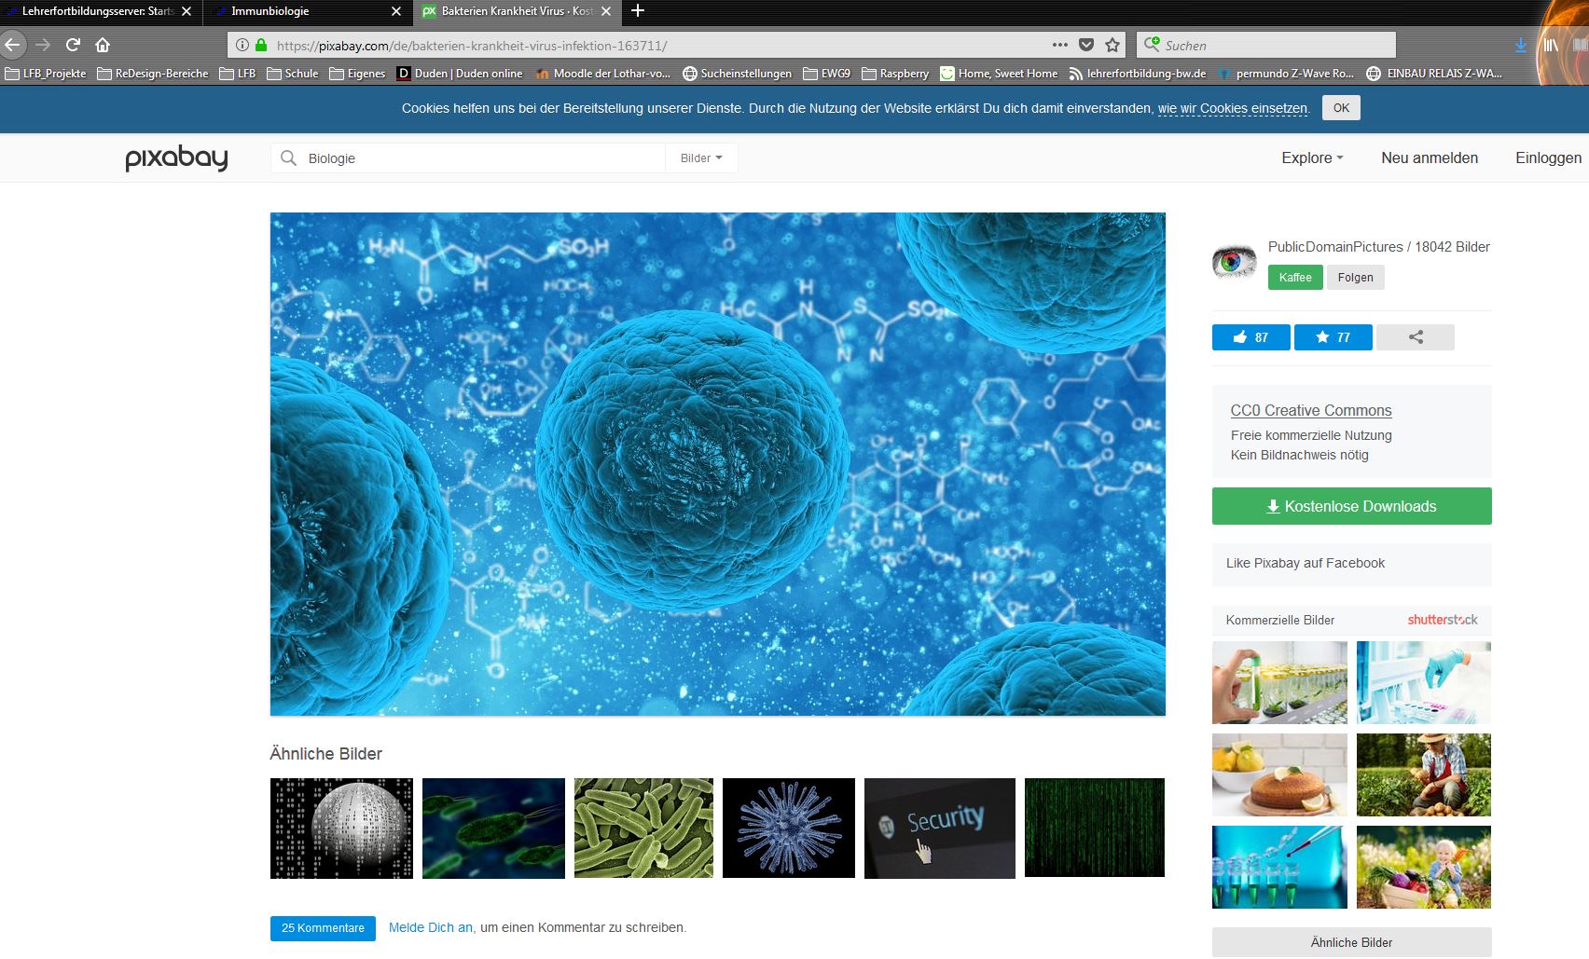1589x959 pixels.
Task: Reload the page with the refresh icon
Action: point(73,45)
